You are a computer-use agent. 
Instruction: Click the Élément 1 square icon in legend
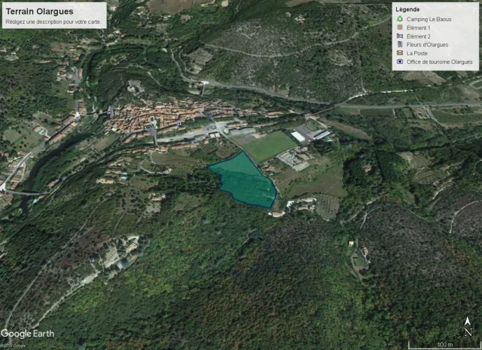tap(399, 27)
